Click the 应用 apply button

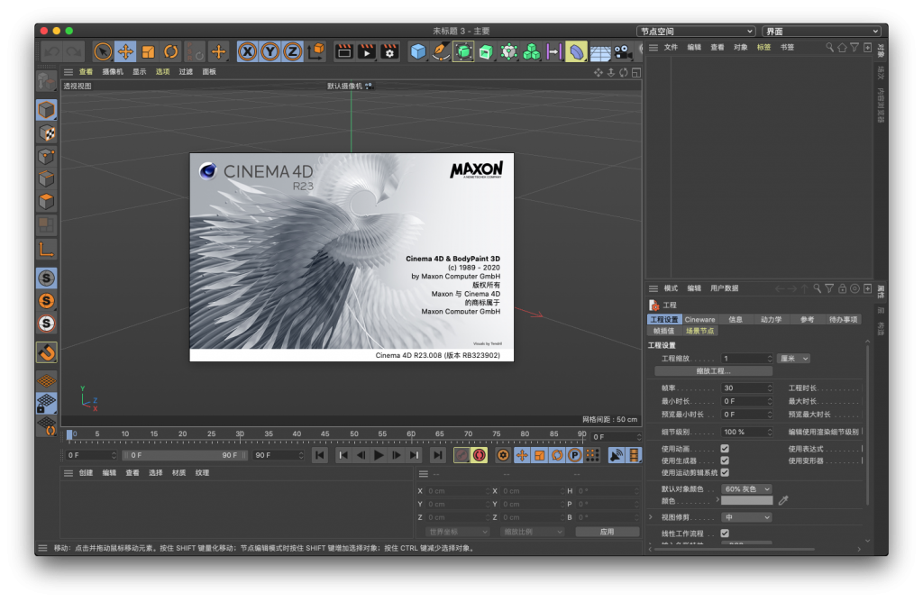tap(607, 532)
